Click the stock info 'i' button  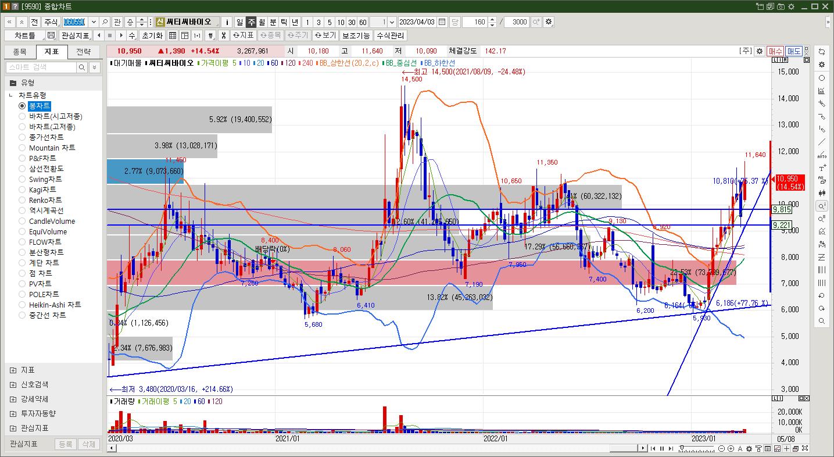(227, 22)
